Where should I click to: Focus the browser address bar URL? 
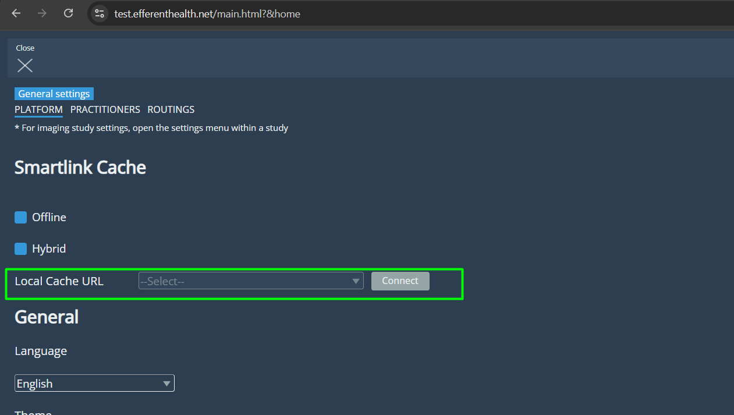(x=207, y=13)
